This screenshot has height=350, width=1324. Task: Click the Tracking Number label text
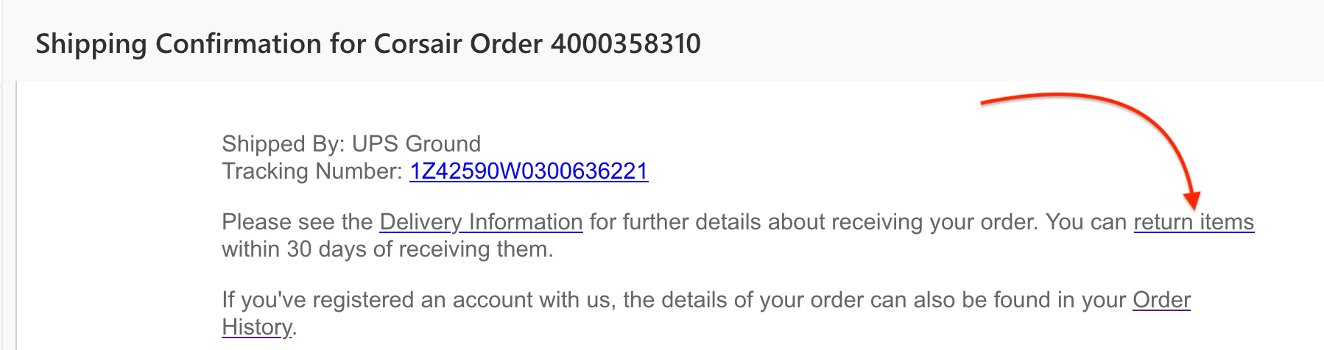click(312, 171)
